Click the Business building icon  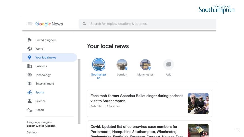tap(29, 66)
